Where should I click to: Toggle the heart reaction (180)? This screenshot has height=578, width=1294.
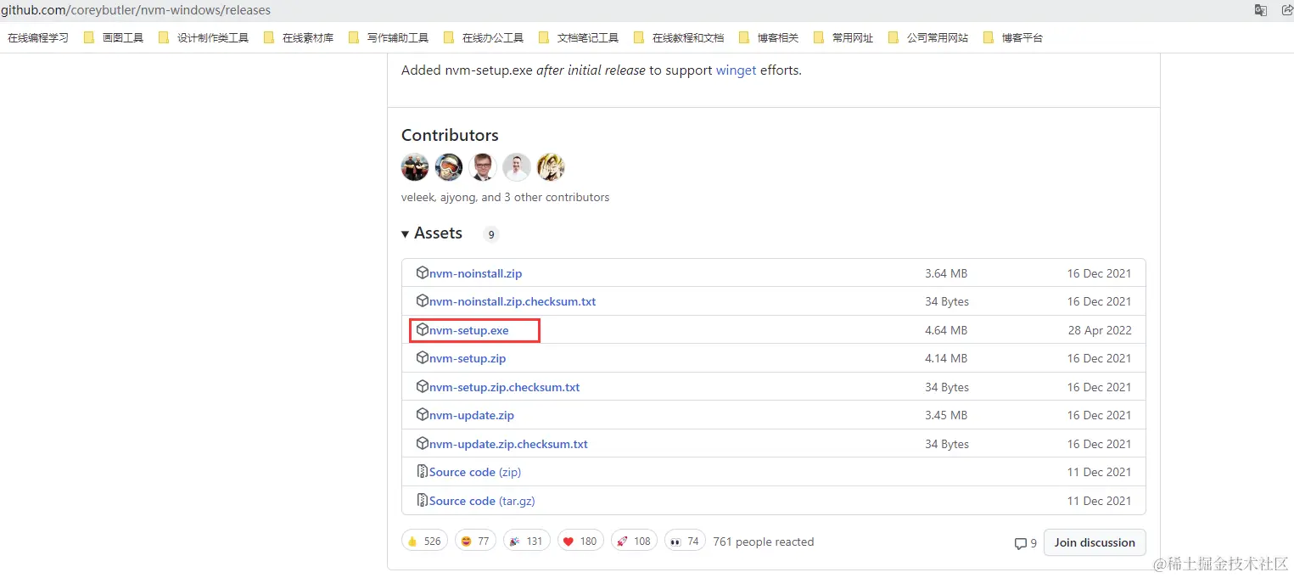(x=580, y=541)
